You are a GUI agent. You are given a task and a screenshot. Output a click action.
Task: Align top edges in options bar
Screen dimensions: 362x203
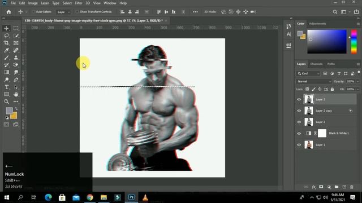[x=159, y=12]
